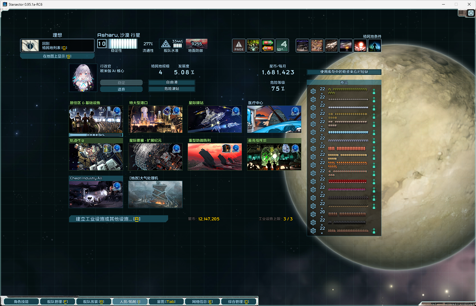Click the 遗弃 abandon button
The image size is (476, 306).
(x=121, y=89)
